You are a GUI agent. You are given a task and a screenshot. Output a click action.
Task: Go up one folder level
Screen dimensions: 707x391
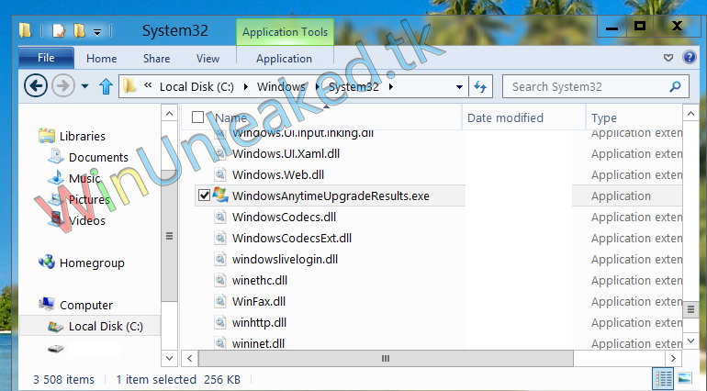[x=106, y=85]
